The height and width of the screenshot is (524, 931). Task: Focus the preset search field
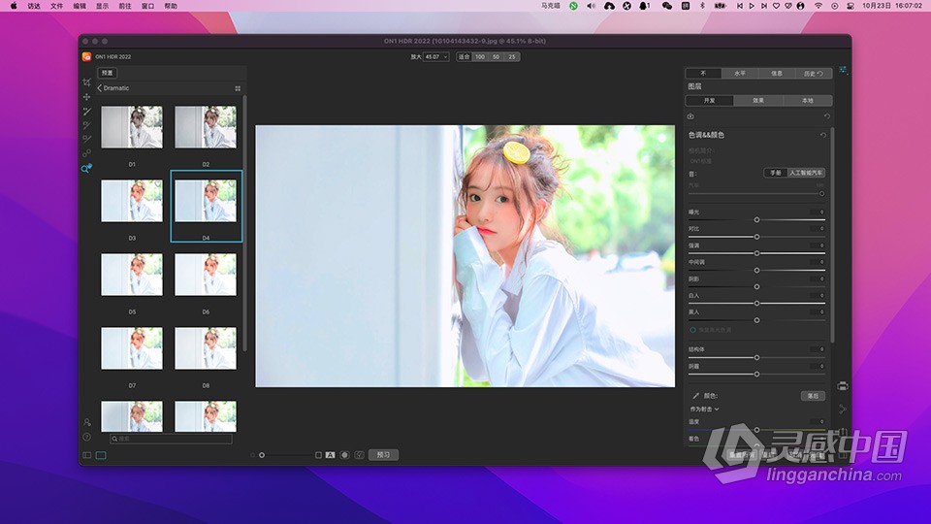[x=171, y=439]
